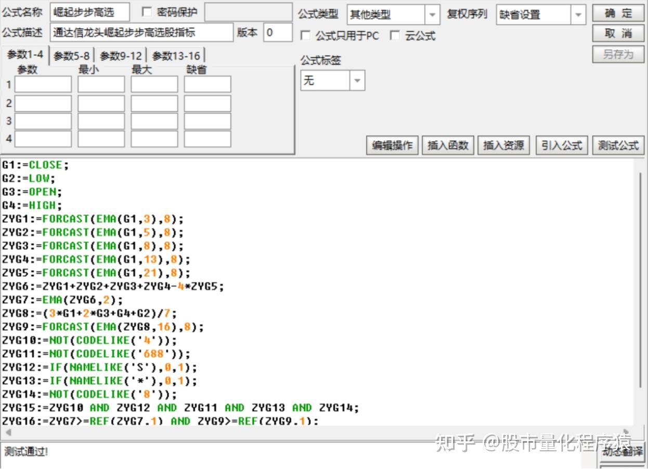Screen dimensions: 648x469
Task: Click the 测试公式 button
Action: click(618, 146)
